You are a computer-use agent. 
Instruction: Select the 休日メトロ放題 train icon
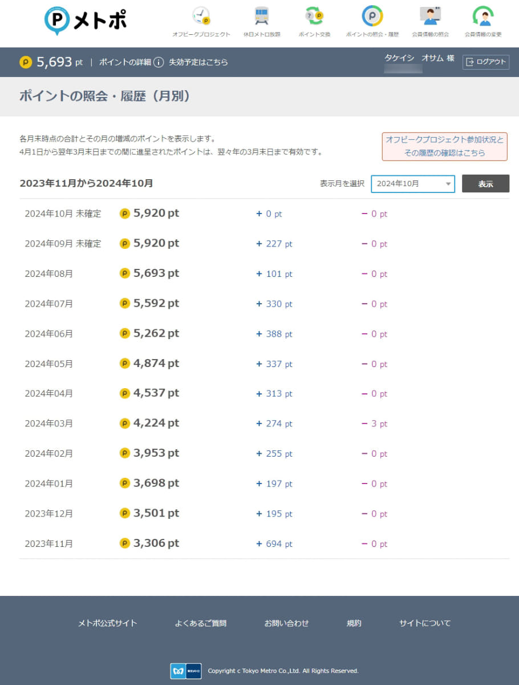coord(261,15)
